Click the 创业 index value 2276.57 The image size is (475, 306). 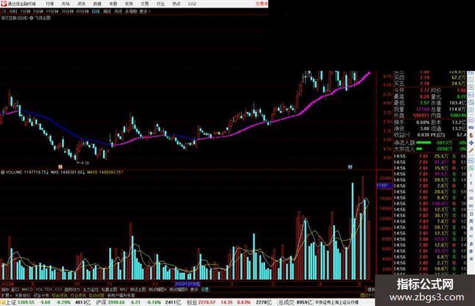pos(207,302)
